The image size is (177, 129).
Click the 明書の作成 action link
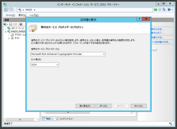[158, 37]
